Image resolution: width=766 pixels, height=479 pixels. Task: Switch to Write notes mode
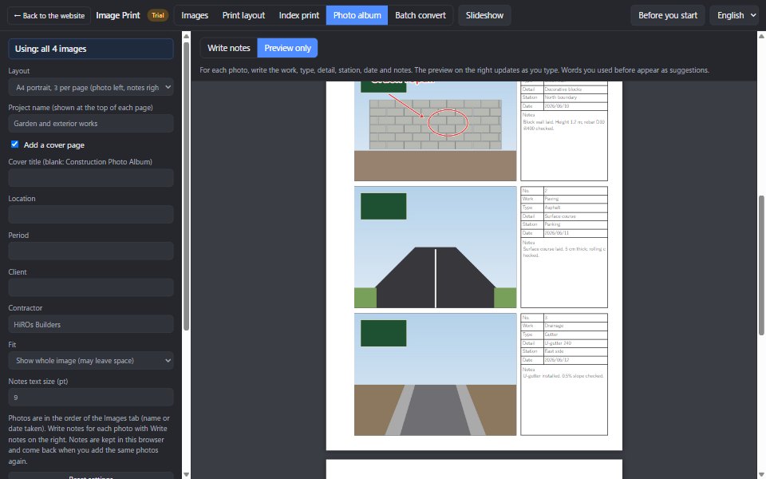[229, 48]
